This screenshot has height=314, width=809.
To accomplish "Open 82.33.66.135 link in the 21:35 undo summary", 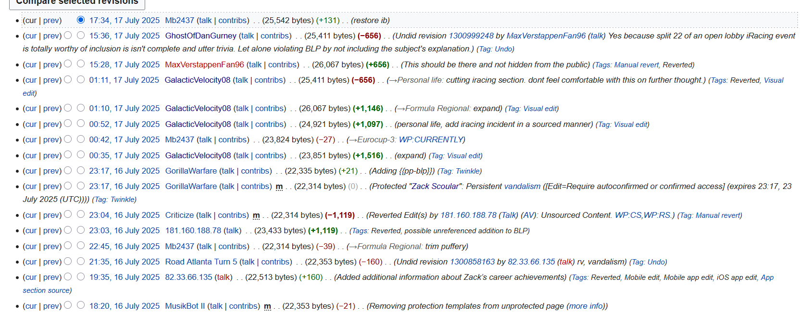I will coord(531,262).
